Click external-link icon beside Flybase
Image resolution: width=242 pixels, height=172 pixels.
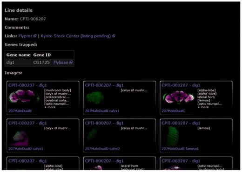tap(71, 62)
